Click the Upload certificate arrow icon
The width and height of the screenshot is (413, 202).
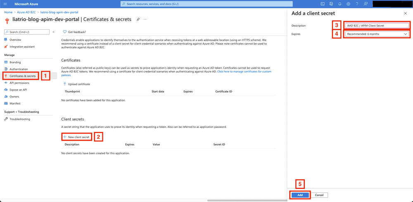pyautogui.click(x=64, y=84)
